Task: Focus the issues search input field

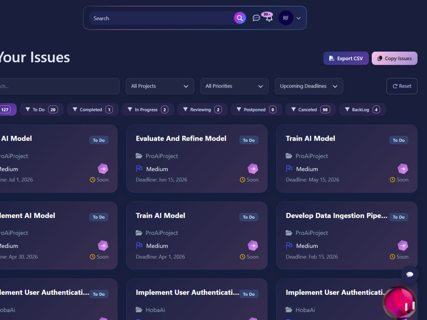Action: click(59, 86)
